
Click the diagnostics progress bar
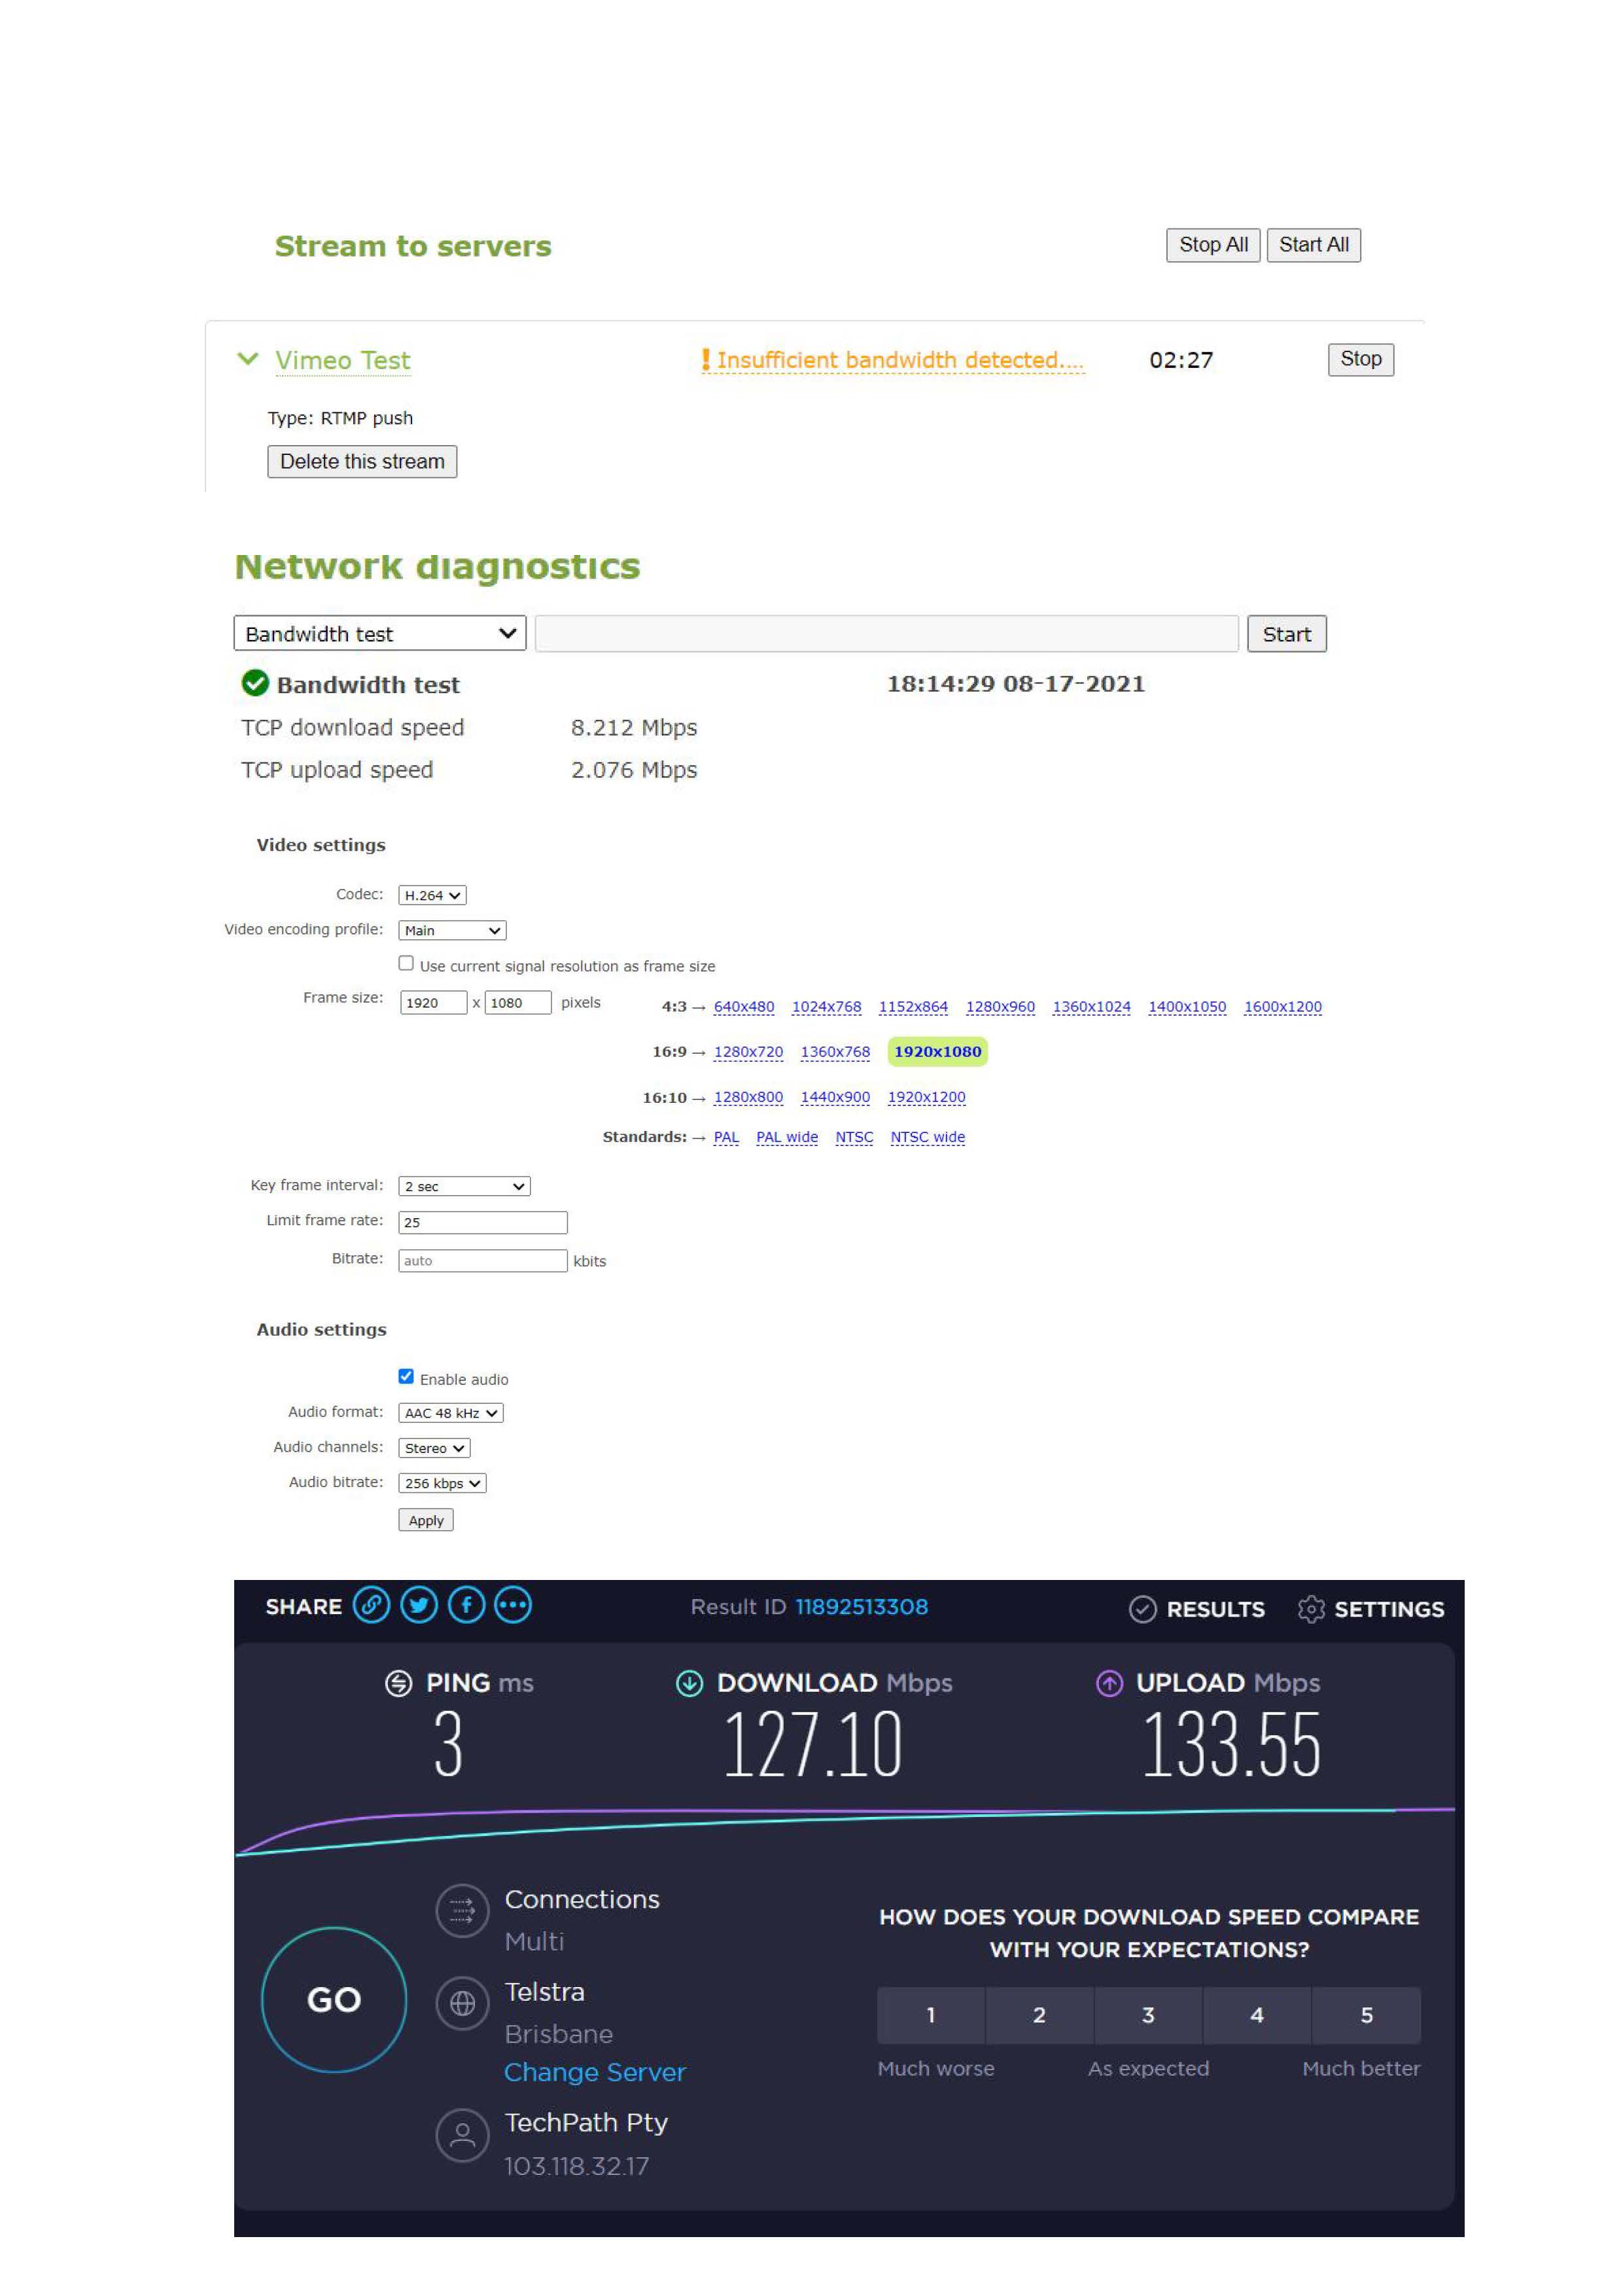coord(886,634)
